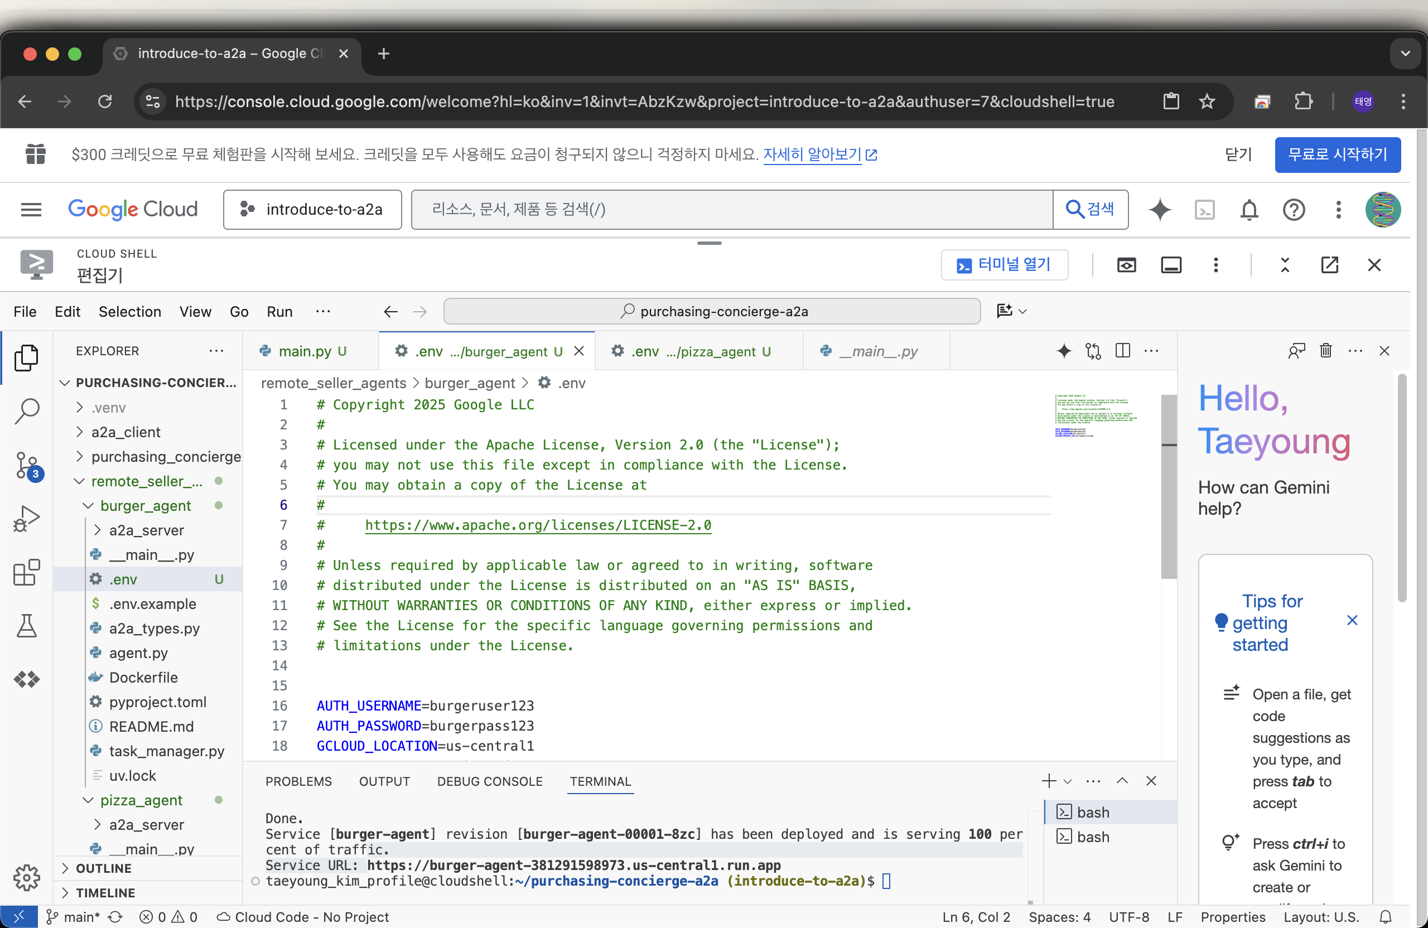Bookmark this page with star icon

[1207, 101]
